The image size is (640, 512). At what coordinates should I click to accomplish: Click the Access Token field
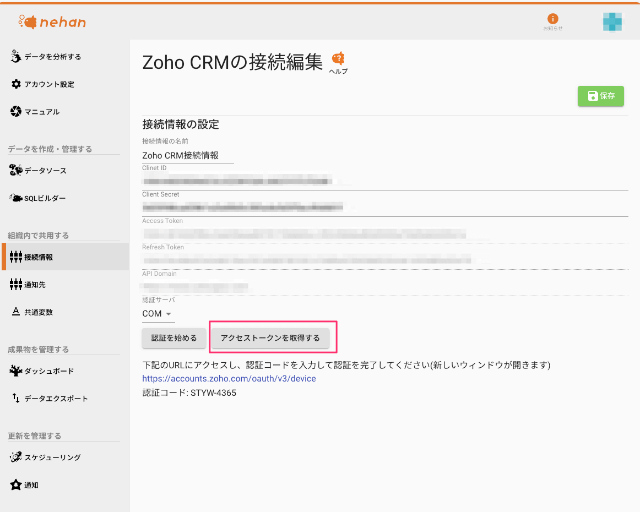click(385, 234)
